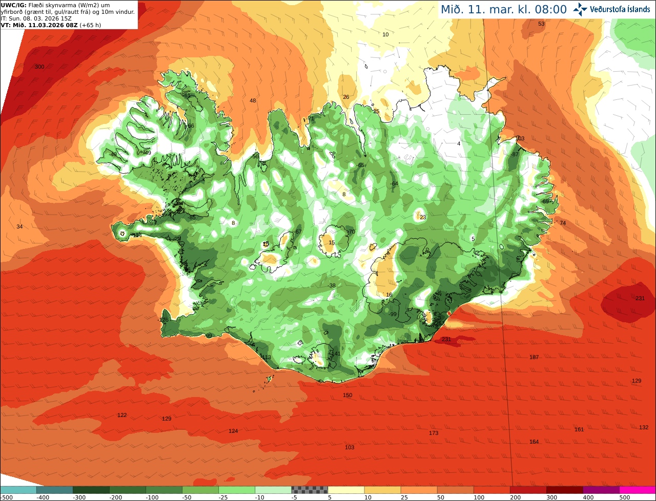Image resolution: width=656 pixels, height=501 pixels.
Task: Pick the teal legend swatch between -500 and -400
Action: click(18, 490)
